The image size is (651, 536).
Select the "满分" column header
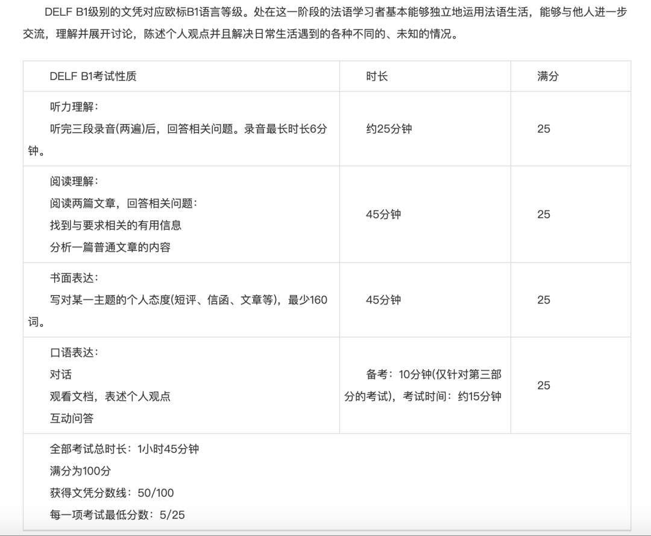click(547, 76)
